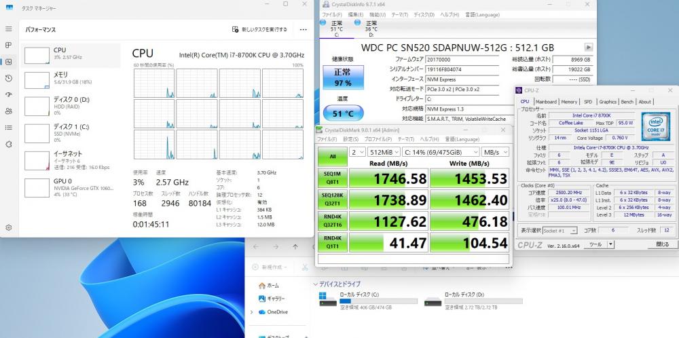
Task: Run SEQ1M Q8T1 benchmark
Action: click(333, 178)
